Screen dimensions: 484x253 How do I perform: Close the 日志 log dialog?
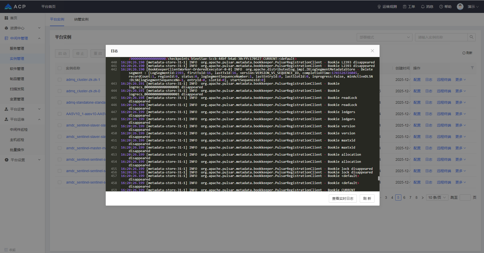(x=372, y=51)
